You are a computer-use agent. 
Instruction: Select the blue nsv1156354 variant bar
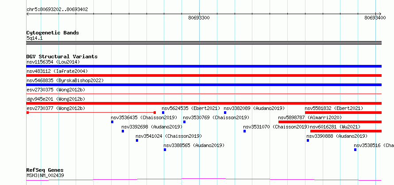click(204, 66)
